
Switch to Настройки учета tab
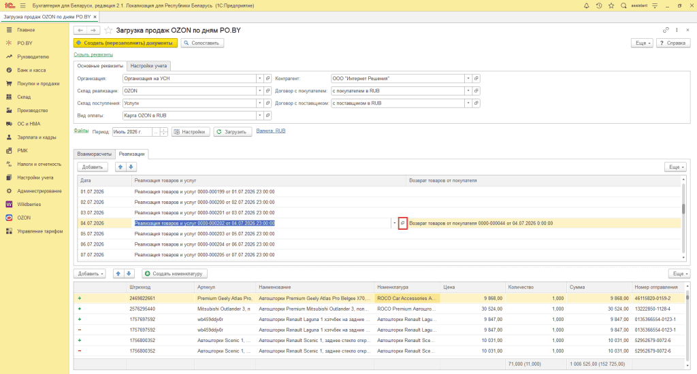click(148, 66)
